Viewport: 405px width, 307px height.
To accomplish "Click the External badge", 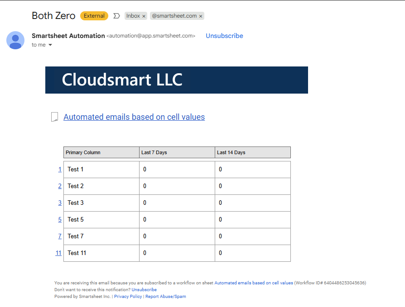I will pyautogui.click(x=94, y=16).
